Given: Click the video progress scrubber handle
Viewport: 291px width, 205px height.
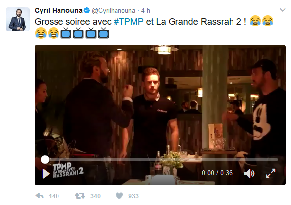Looking at the screenshot, I should tap(45, 159).
